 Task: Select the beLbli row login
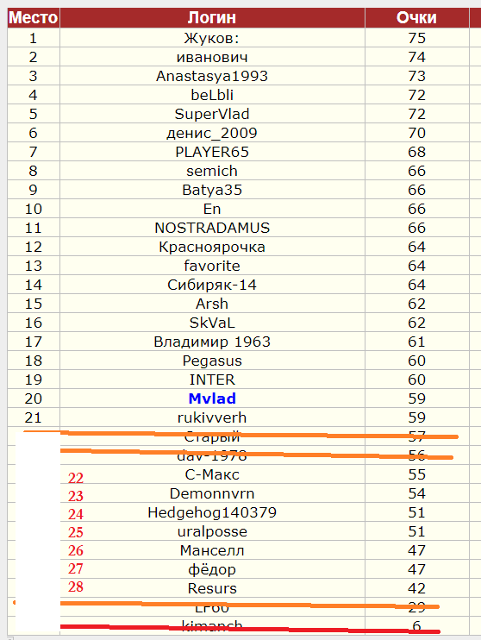[x=212, y=95]
